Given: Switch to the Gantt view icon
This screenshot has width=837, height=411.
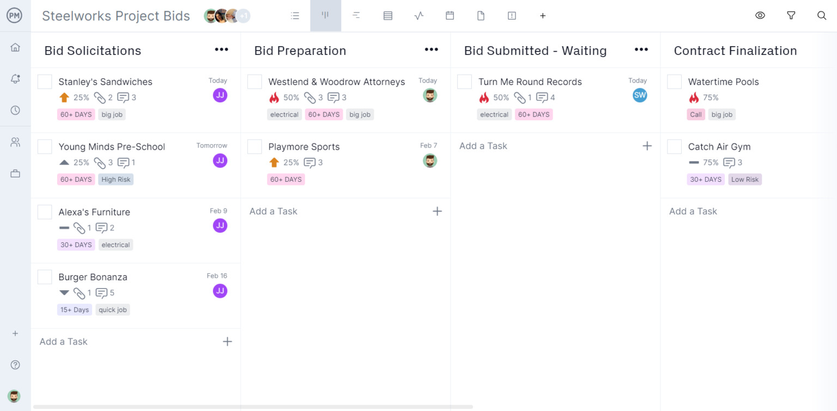Looking at the screenshot, I should tap(356, 16).
